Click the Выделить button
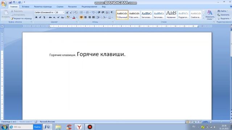This screenshot has height=130, width=232. pos(224,18)
